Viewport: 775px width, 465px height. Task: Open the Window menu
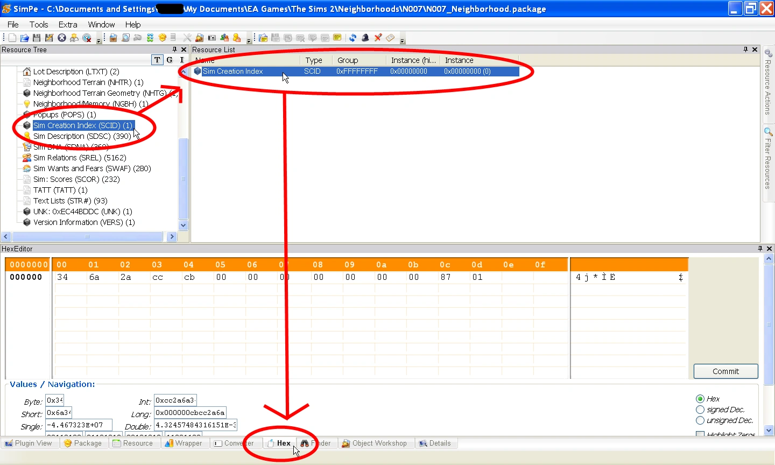pyautogui.click(x=101, y=24)
